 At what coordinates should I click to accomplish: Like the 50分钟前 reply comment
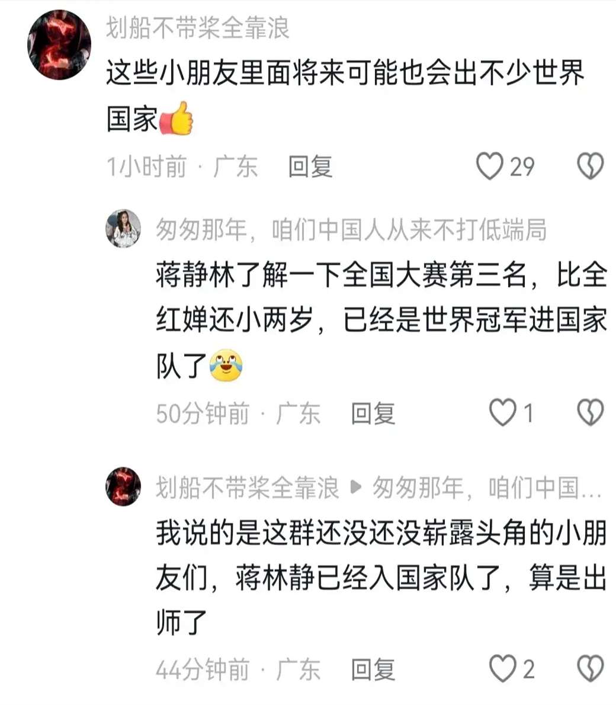502,412
